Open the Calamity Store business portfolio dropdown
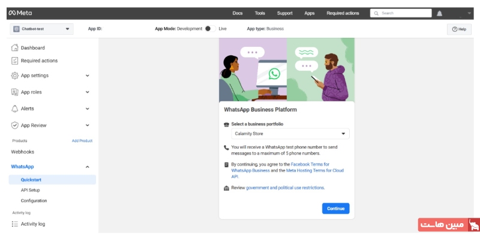The image size is (480, 240). click(x=290, y=134)
